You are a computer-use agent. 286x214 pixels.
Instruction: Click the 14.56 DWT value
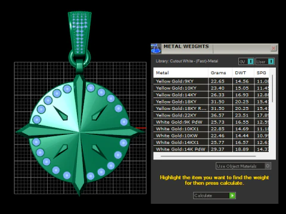click(x=242, y=81)
